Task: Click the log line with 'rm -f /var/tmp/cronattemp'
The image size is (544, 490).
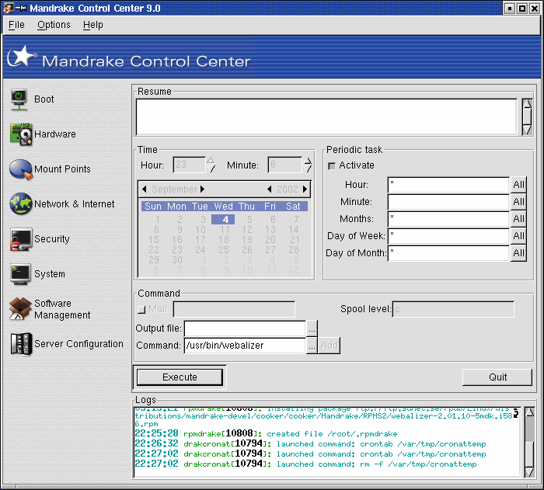Action: [x=305, y=464]
